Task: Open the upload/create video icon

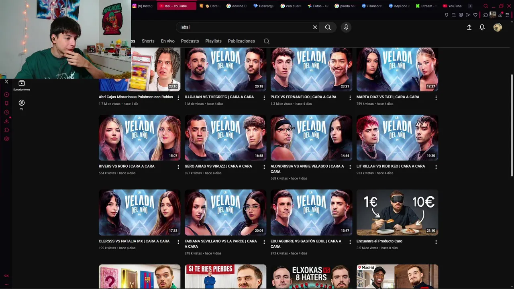Action: pyautogui.click(x=469, y=27)
